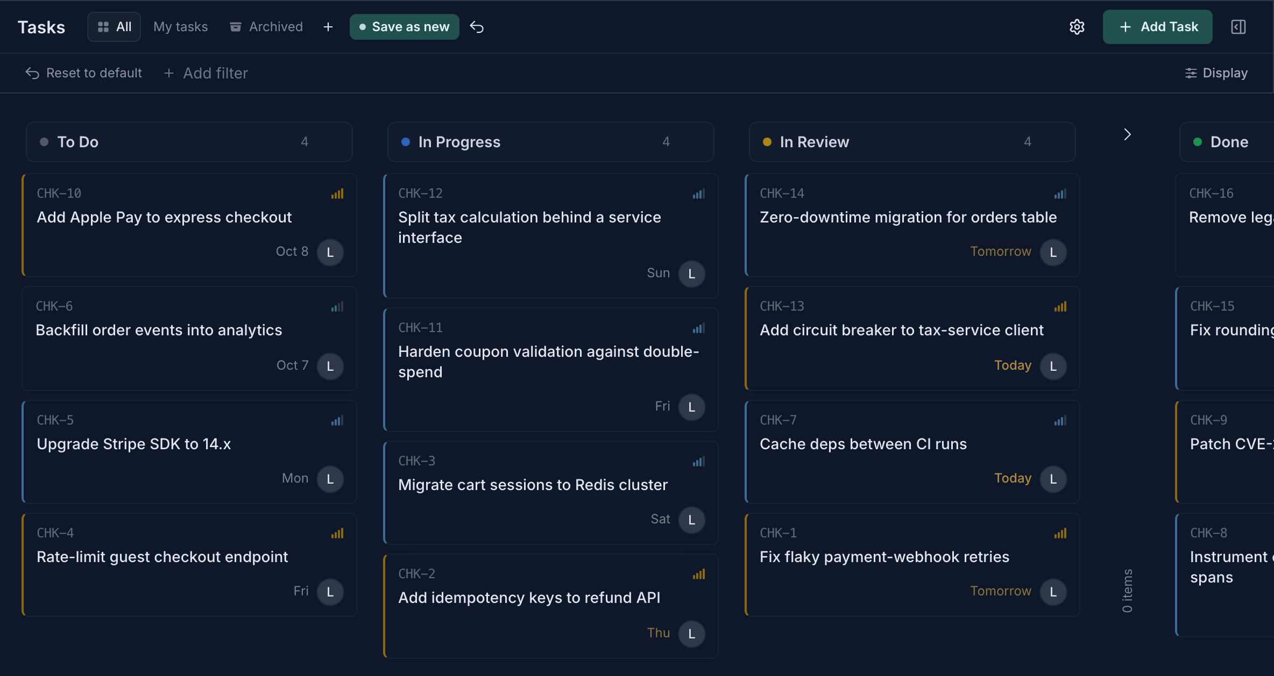Click assignee avatar on Add idempotency keys card
This screenshot has width=1274, height=676.
pos(692,634)
